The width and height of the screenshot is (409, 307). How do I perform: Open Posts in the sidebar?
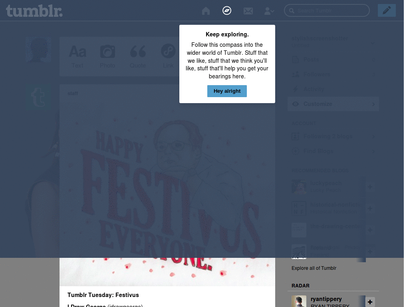pos(333,60)
